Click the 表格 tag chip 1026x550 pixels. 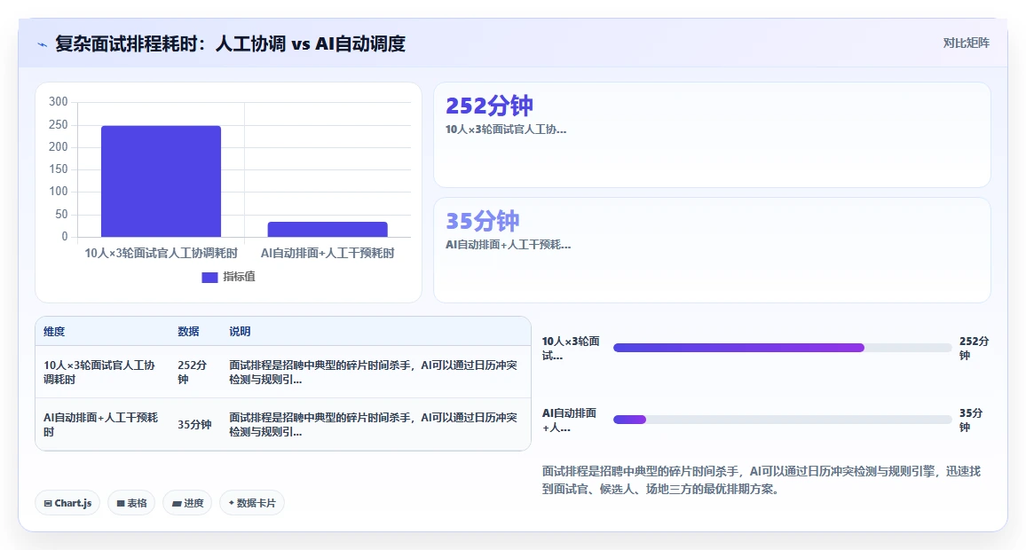[x=131, y=503]
